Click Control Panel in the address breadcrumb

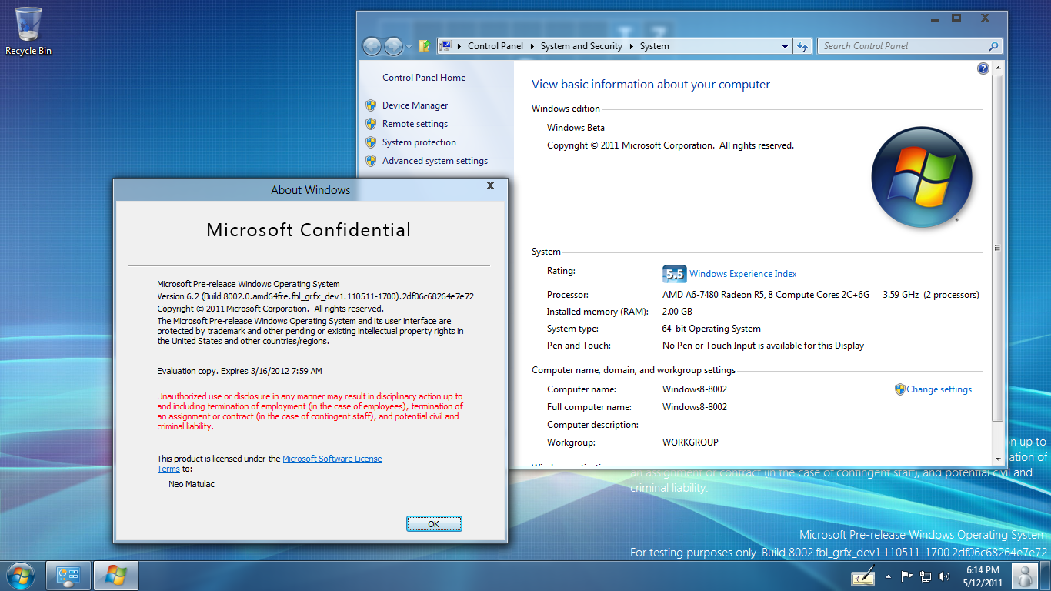coord(495,46)
